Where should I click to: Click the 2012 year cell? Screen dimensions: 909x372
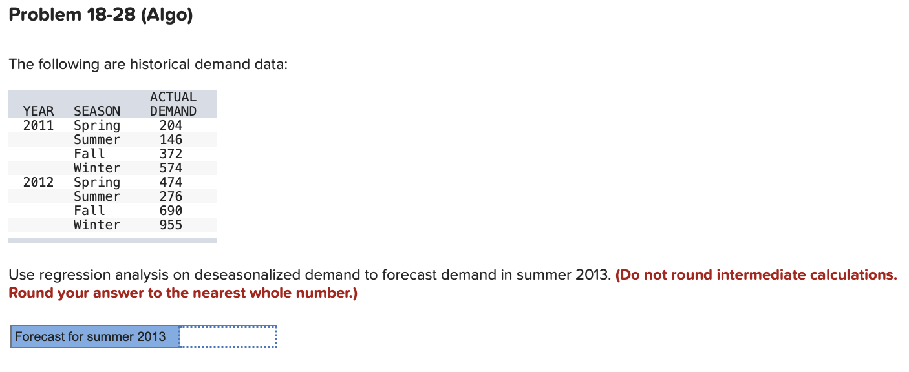coord(39,182)
